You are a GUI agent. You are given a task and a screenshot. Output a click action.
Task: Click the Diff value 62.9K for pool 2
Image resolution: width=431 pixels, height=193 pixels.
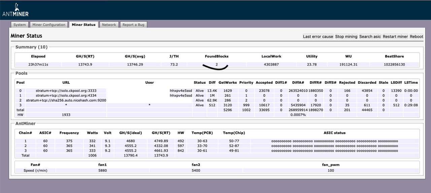click(212, 100)
